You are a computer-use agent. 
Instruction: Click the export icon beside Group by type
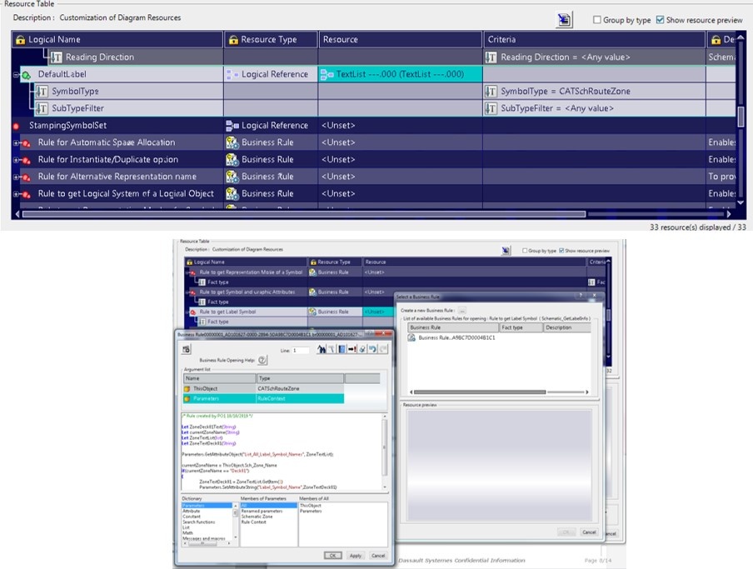click(x=566, y=19)
